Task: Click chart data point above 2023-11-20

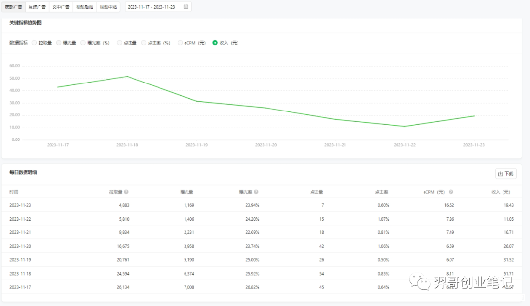Action: (266, 108)
